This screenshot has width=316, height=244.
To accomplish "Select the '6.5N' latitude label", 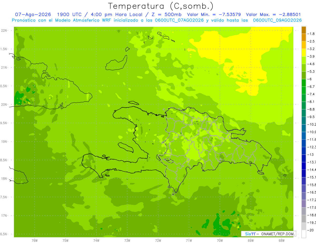I will [x=3, y=234].
